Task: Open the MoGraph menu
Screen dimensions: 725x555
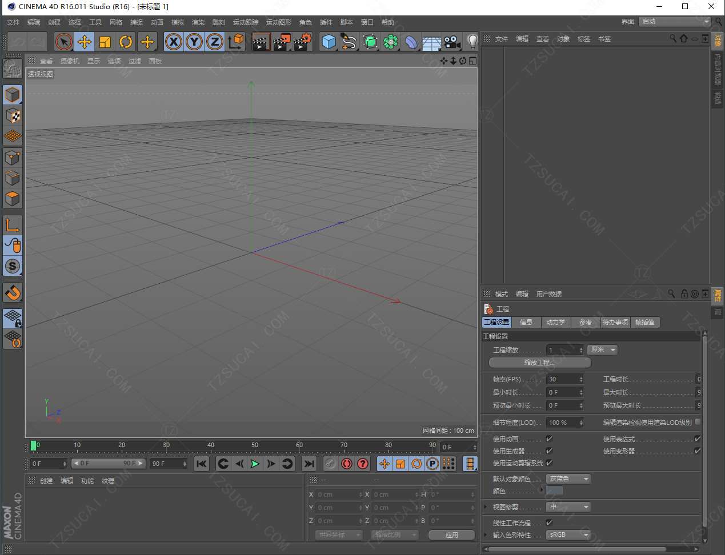Action: [x=279, y=22]
